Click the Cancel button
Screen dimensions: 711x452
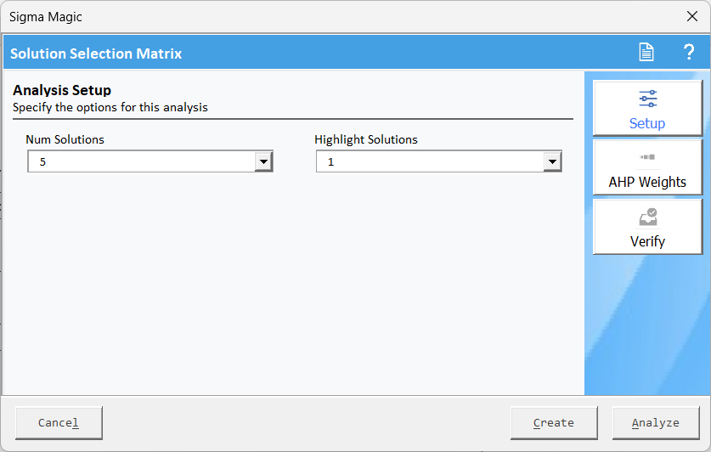point(59,423)
